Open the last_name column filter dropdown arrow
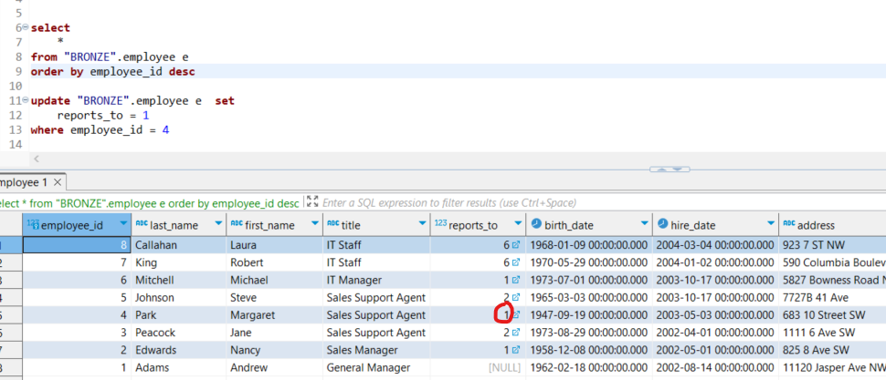This screenshot has height=380, width=886. click(x=217, y=224)
